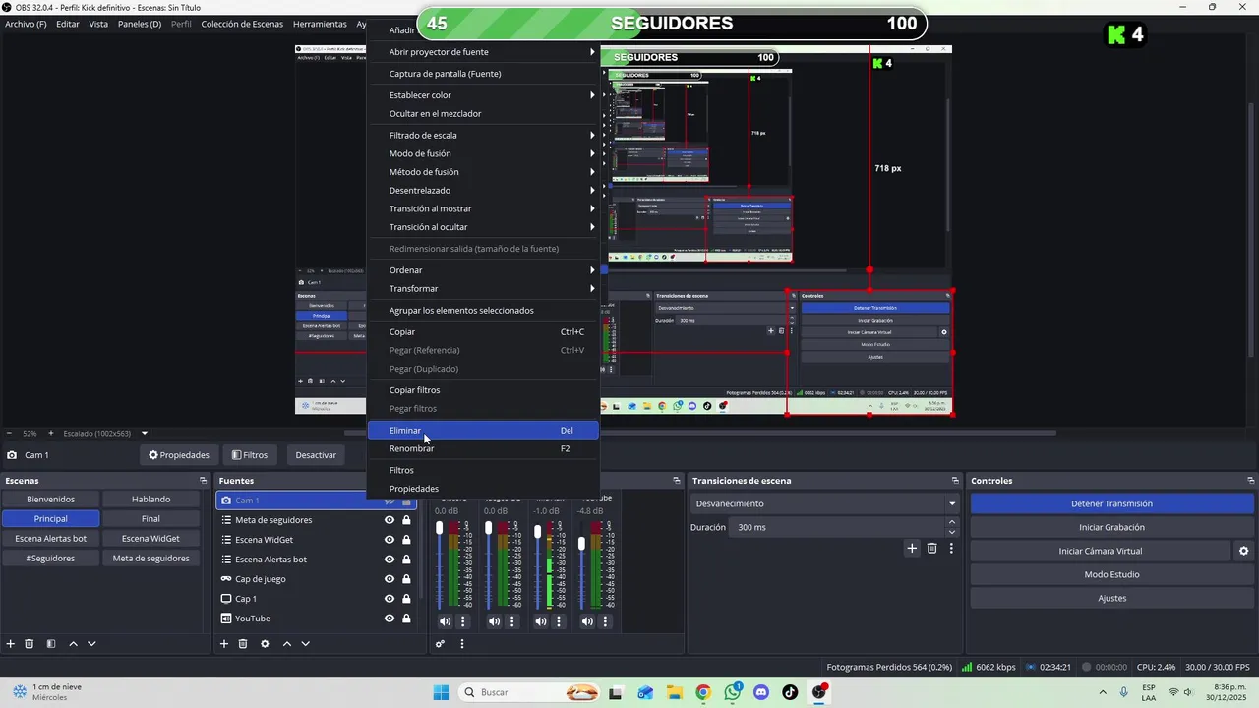Hide the Meta de seguidores source
The image size is (1259, 708).
(390, 520)
